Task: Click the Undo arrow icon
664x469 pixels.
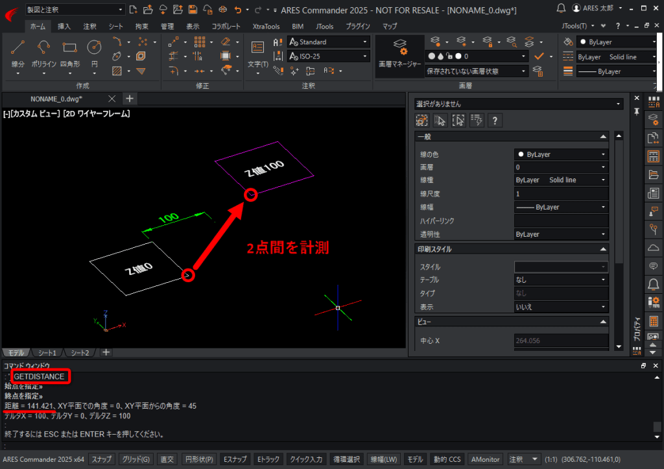Action: [x=238, y=9]
